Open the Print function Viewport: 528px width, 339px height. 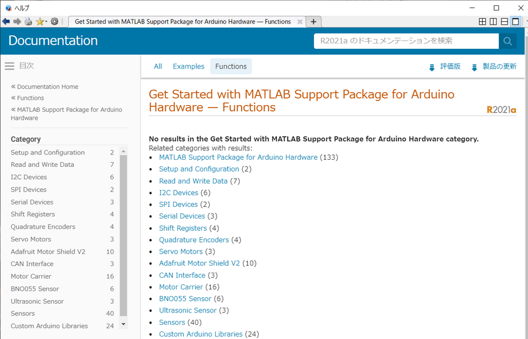coord(28,21)
